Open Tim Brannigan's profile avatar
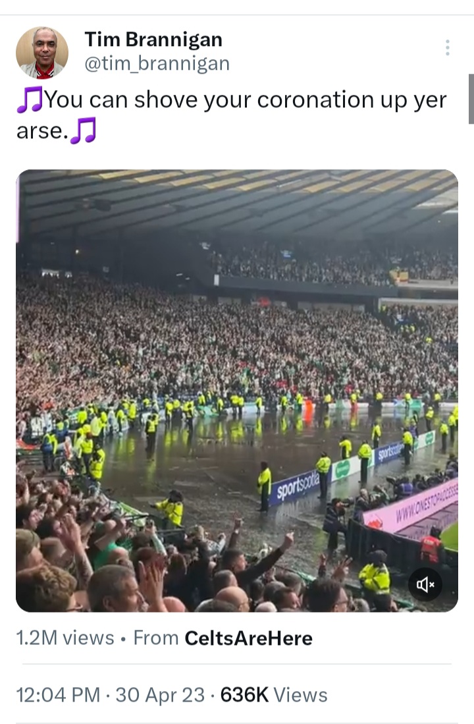The width and height of the screenshot is (474, 724). click(x=42, y=53)
